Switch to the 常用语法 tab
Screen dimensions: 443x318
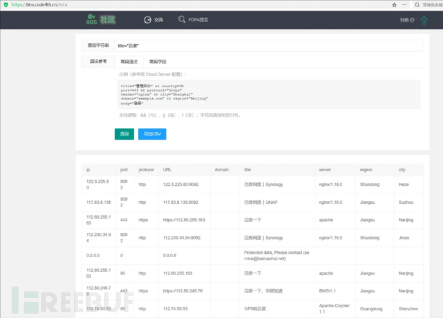pos(129,62)
